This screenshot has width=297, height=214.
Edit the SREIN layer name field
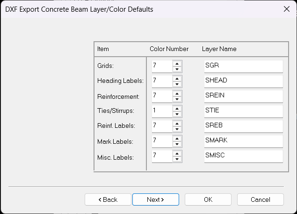(244, 96)
